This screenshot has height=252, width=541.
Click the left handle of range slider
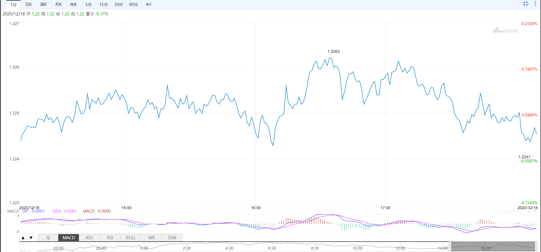click(x=450, y=246)
